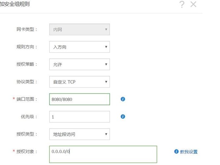Click the 网卡类型 label text
Viewport: 220px width, 165px height.
pyautogui.click(x=27, y=29)
